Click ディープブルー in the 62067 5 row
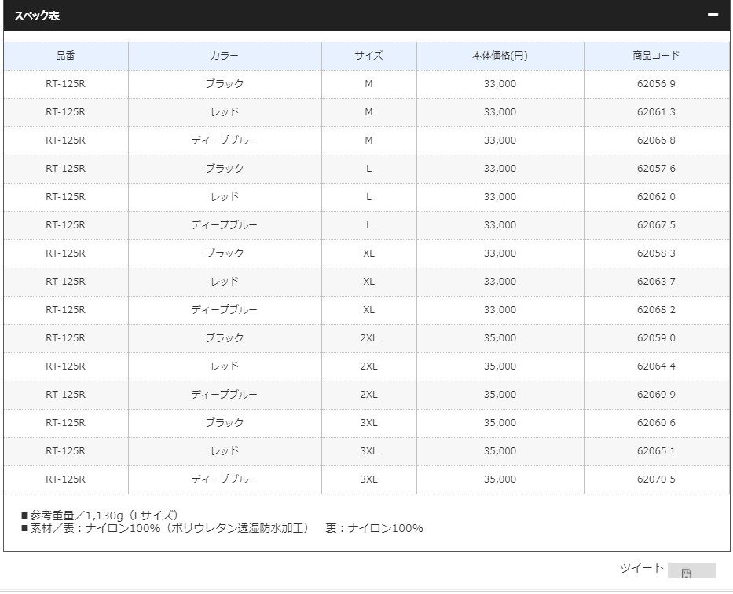Viewport: 733px width, 594px height. (x=225, y=225)
